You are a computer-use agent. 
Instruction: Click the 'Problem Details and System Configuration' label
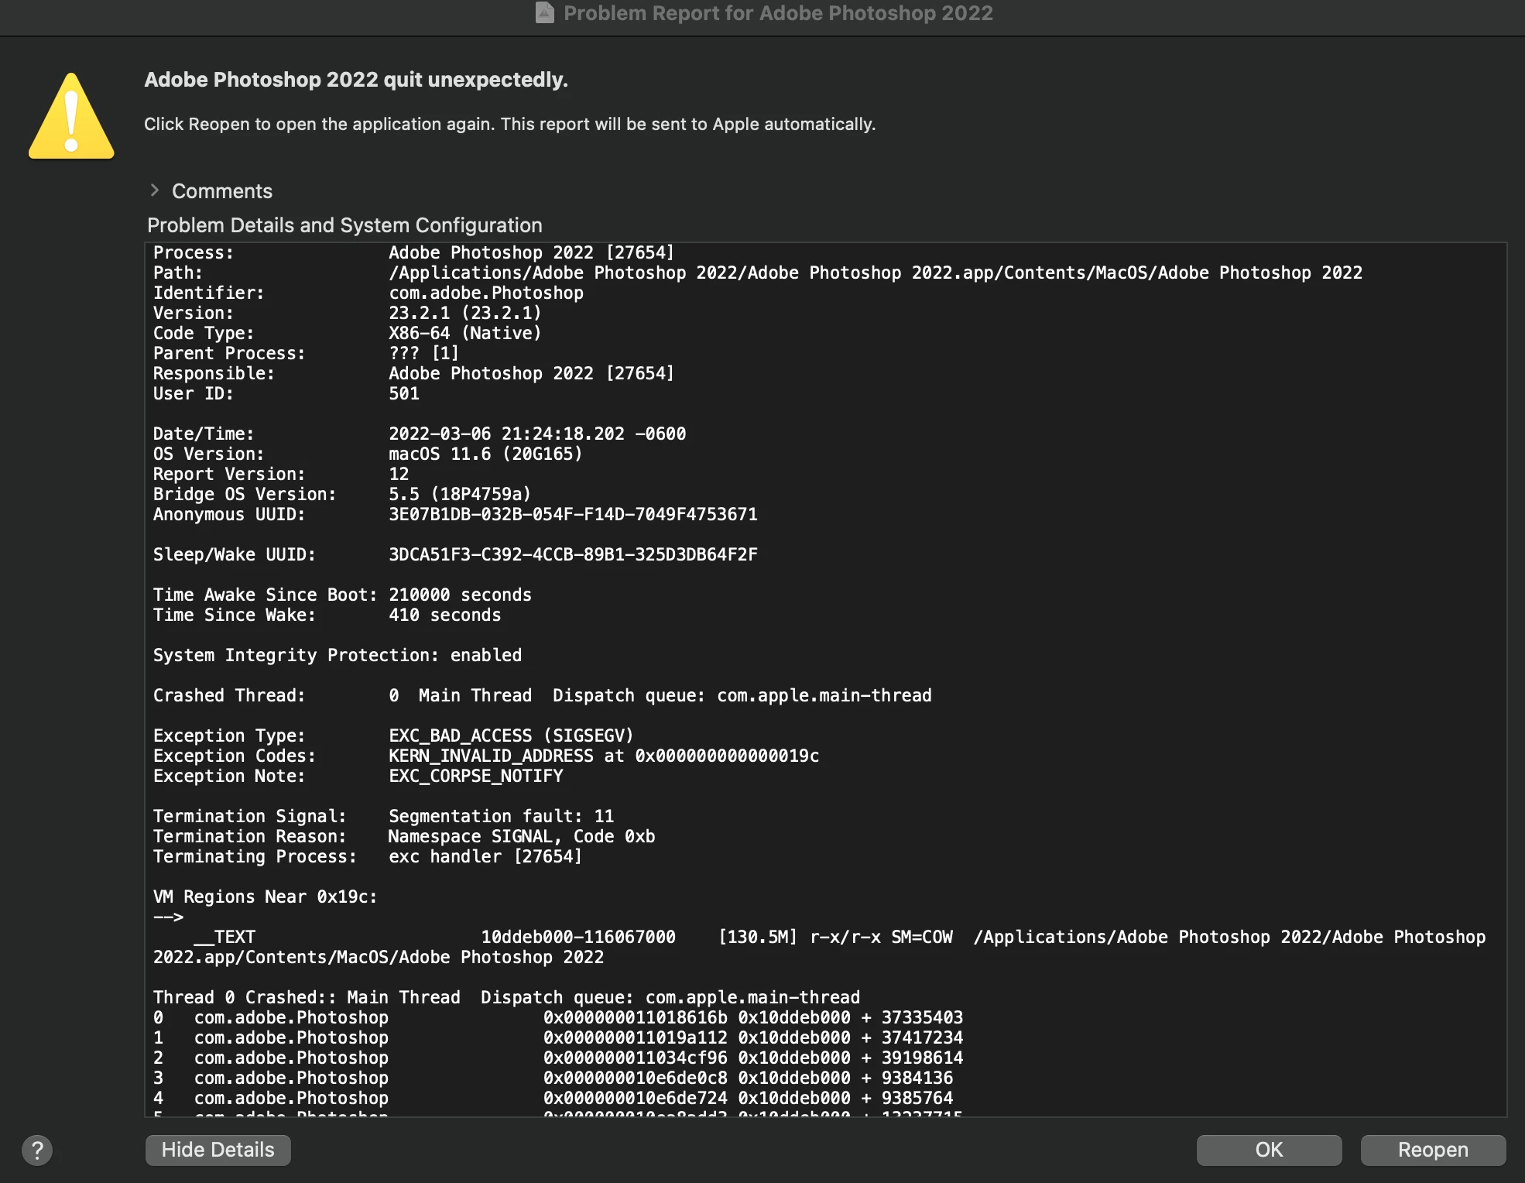click(344, 225)
